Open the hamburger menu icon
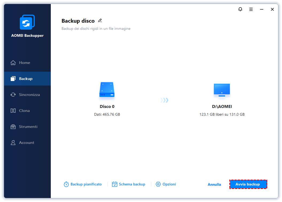This screenshot has height=202, width=282. 251,9
